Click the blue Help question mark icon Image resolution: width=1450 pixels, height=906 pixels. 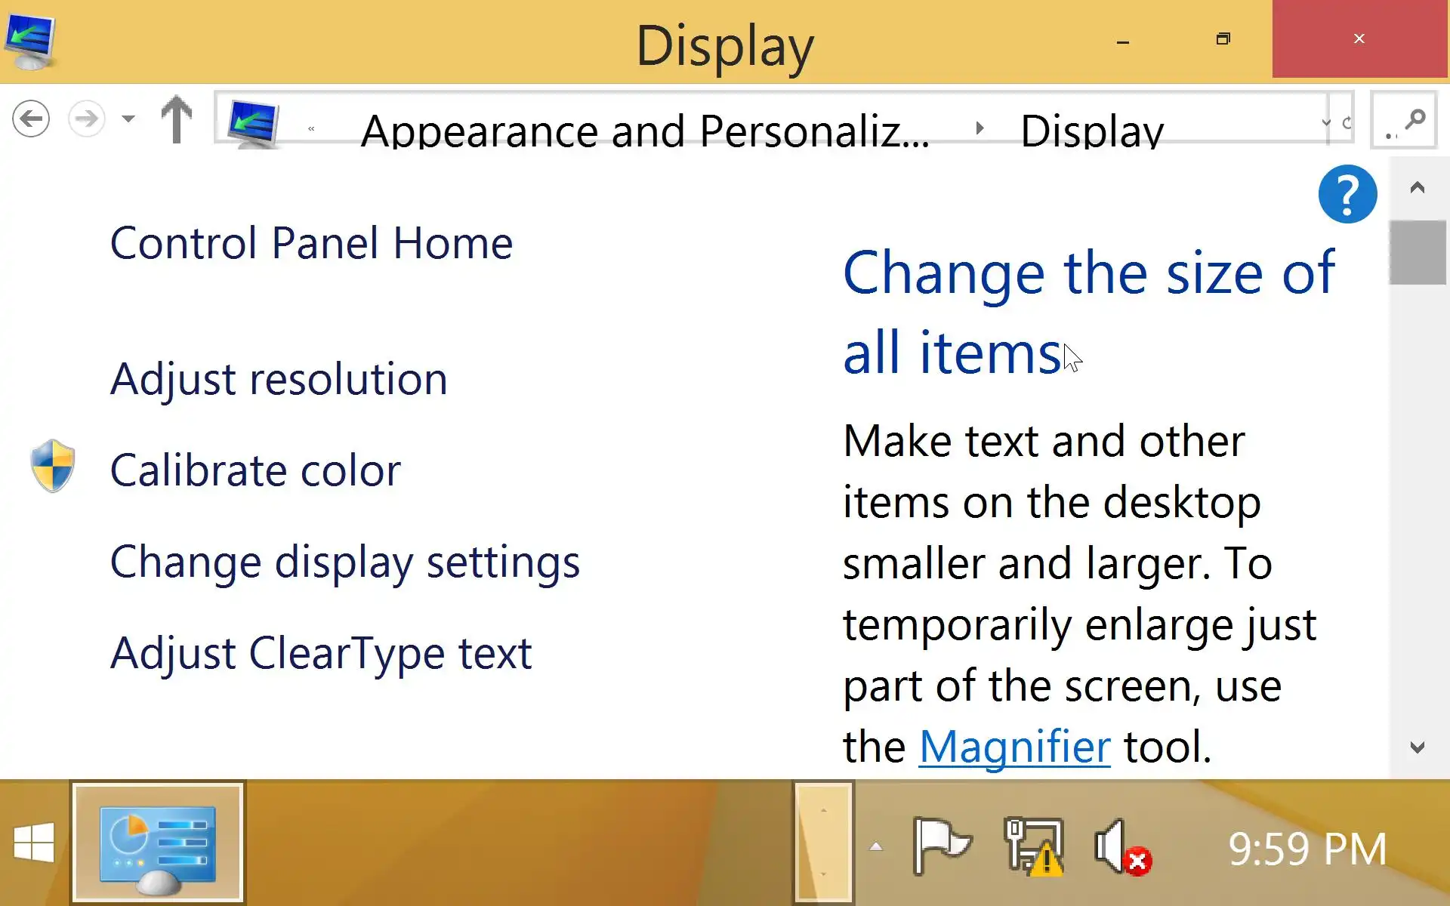1347,194
